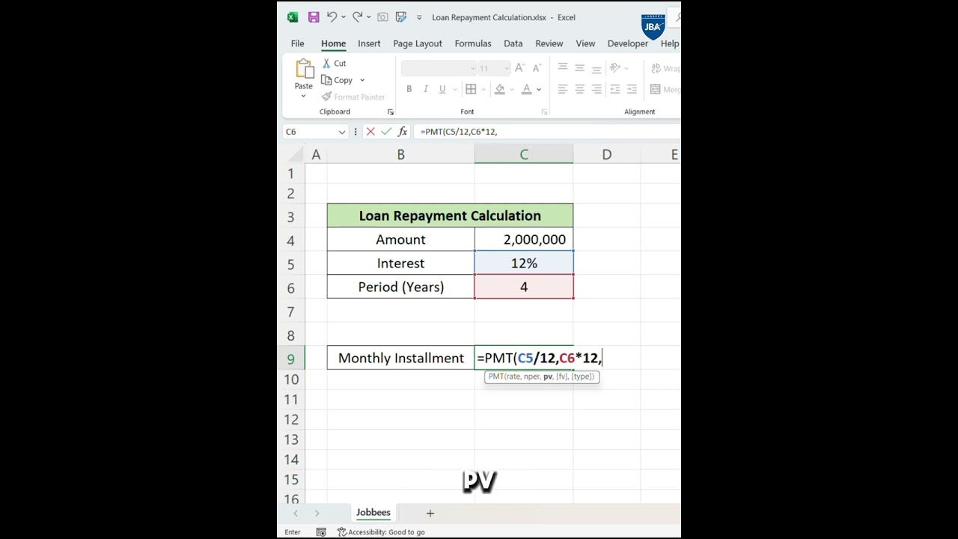
Task: Click the Decrease Indent icon
Action: pyautogui.click(x=615, y=89)
